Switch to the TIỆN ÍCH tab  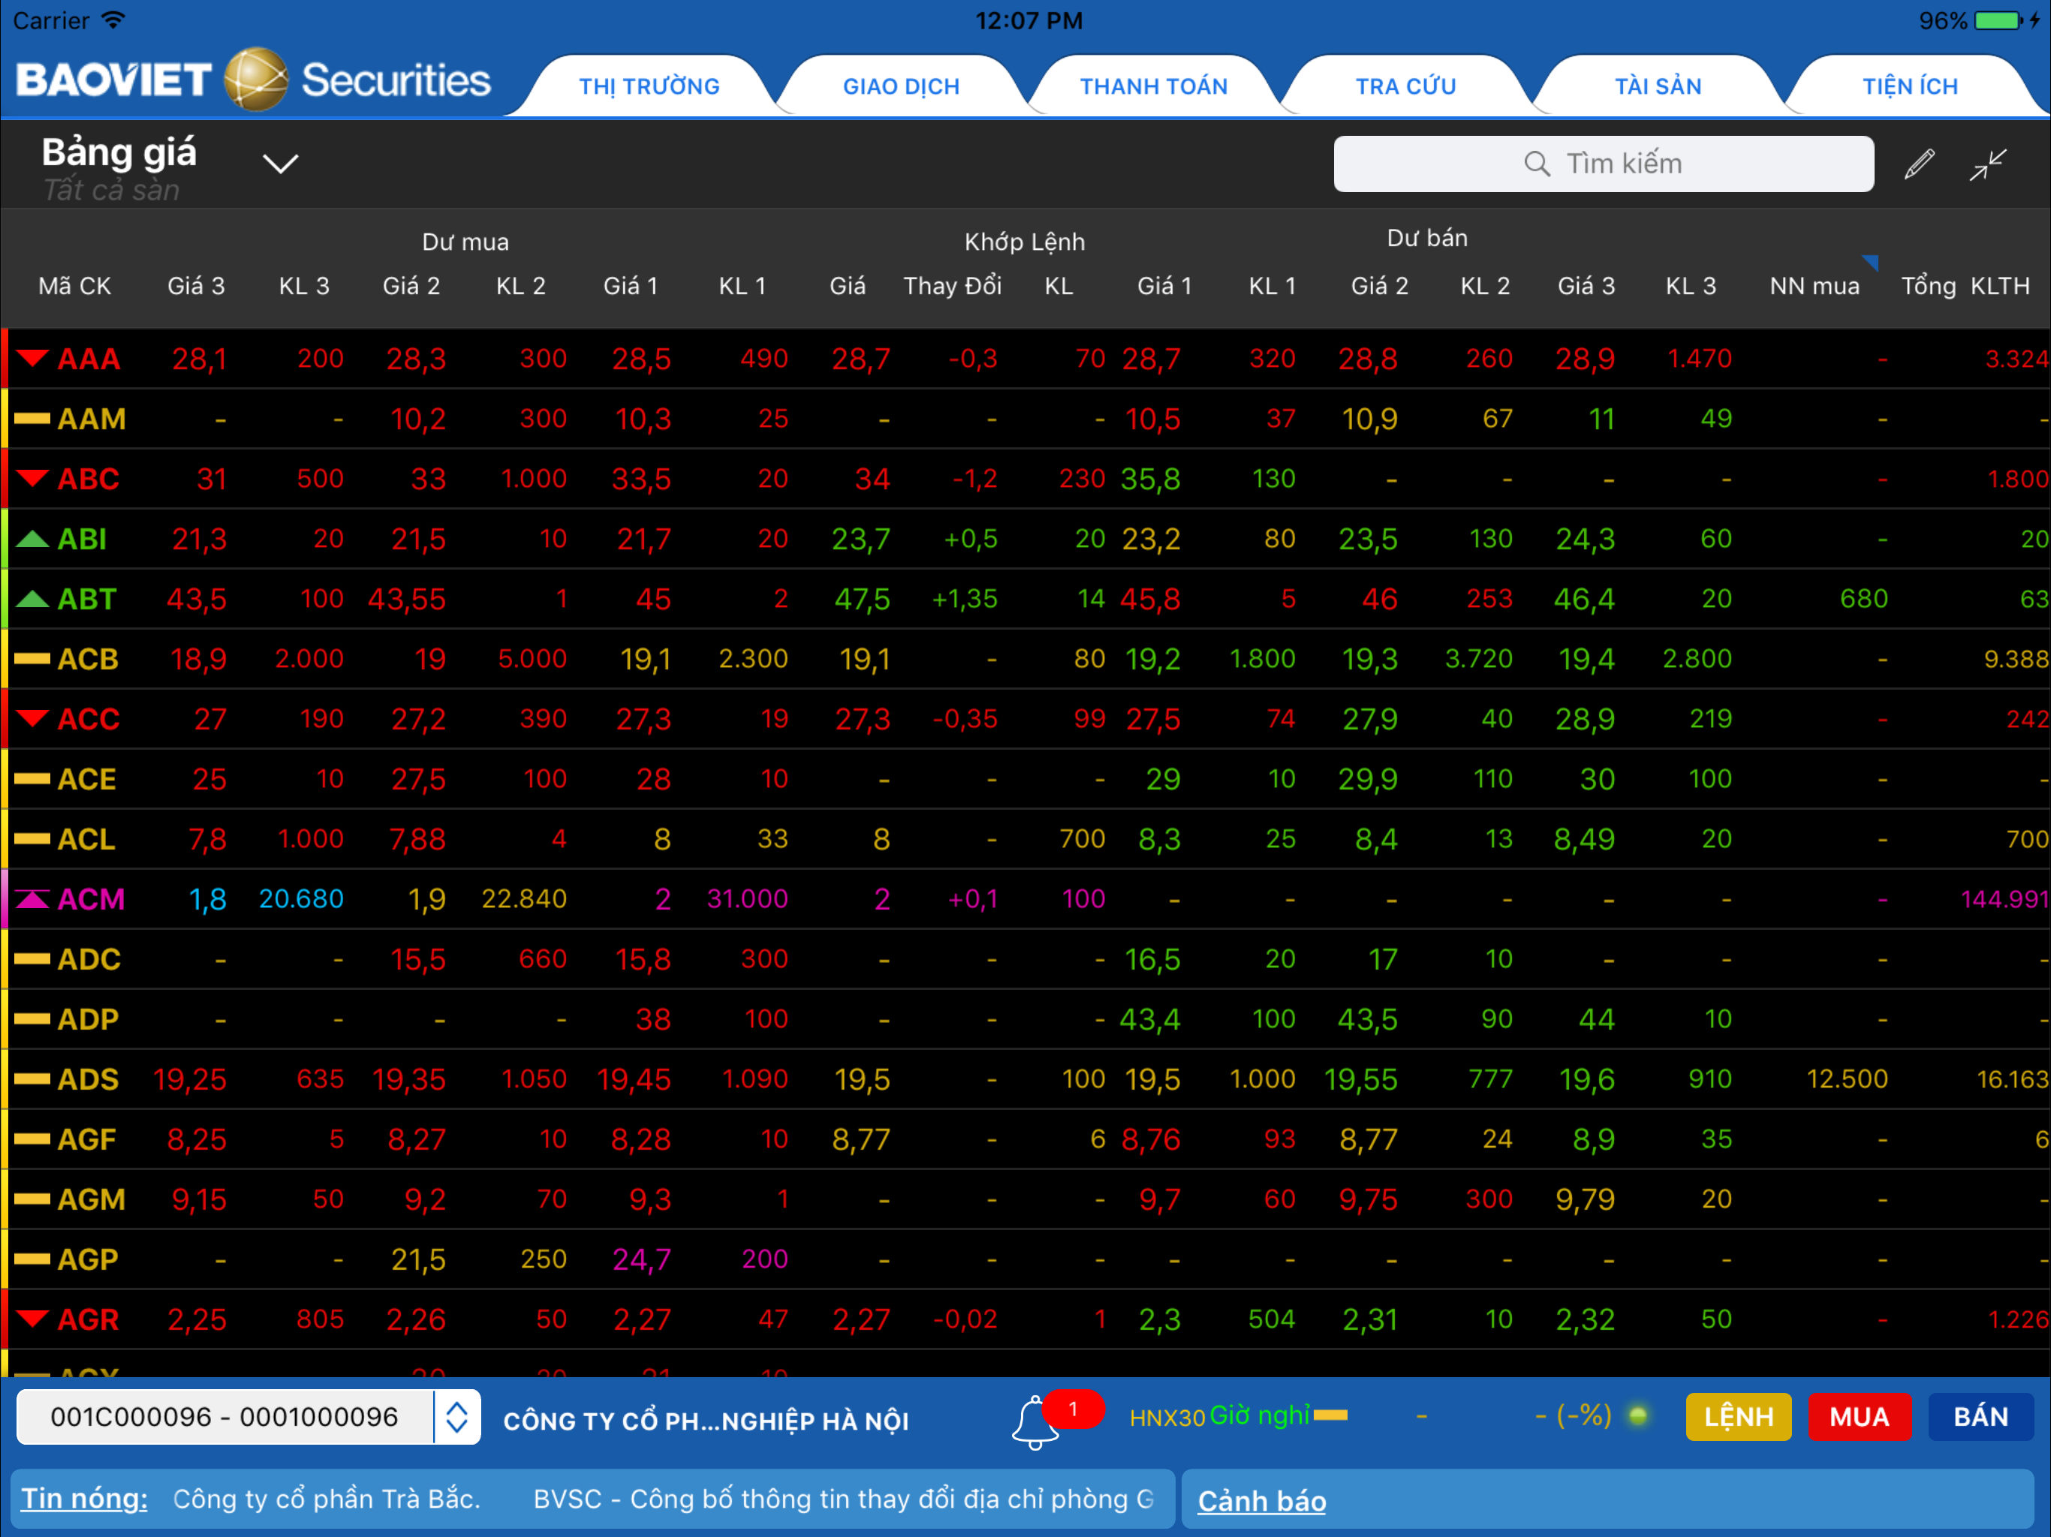click(1909, 86)
